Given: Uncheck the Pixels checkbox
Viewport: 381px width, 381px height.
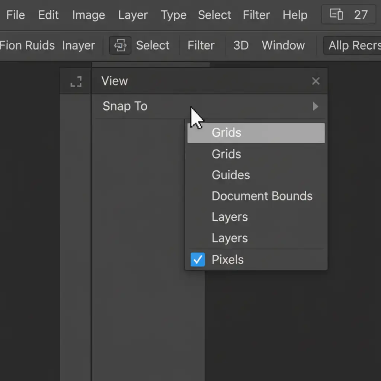Looking at the screenshot, I should point(198,260).
